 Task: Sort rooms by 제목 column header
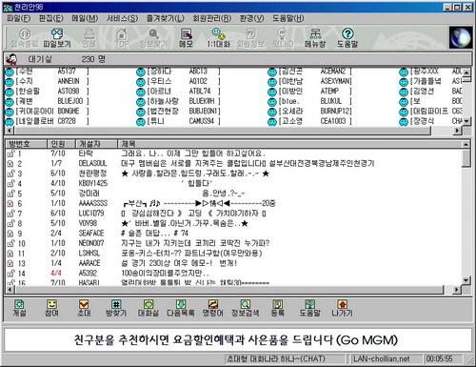(x=289, y=144)
